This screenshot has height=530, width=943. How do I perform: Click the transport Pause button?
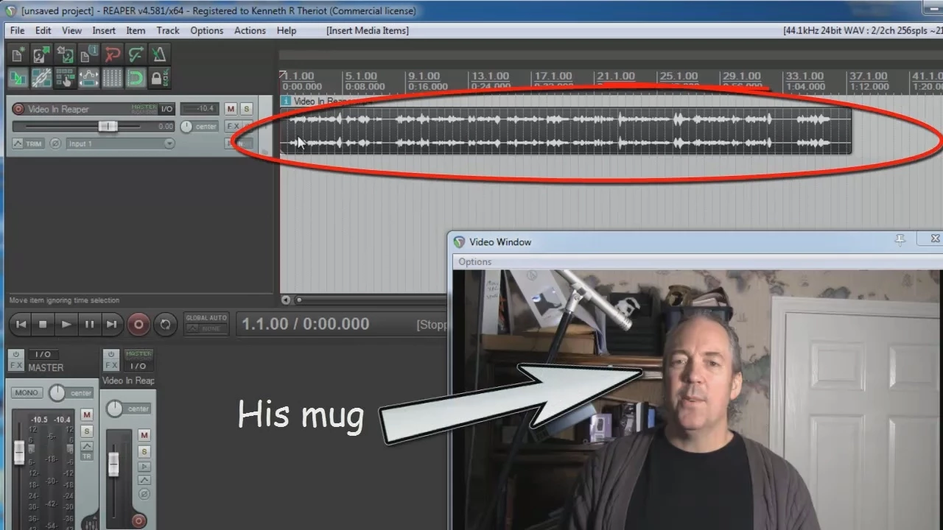point(89,324)
